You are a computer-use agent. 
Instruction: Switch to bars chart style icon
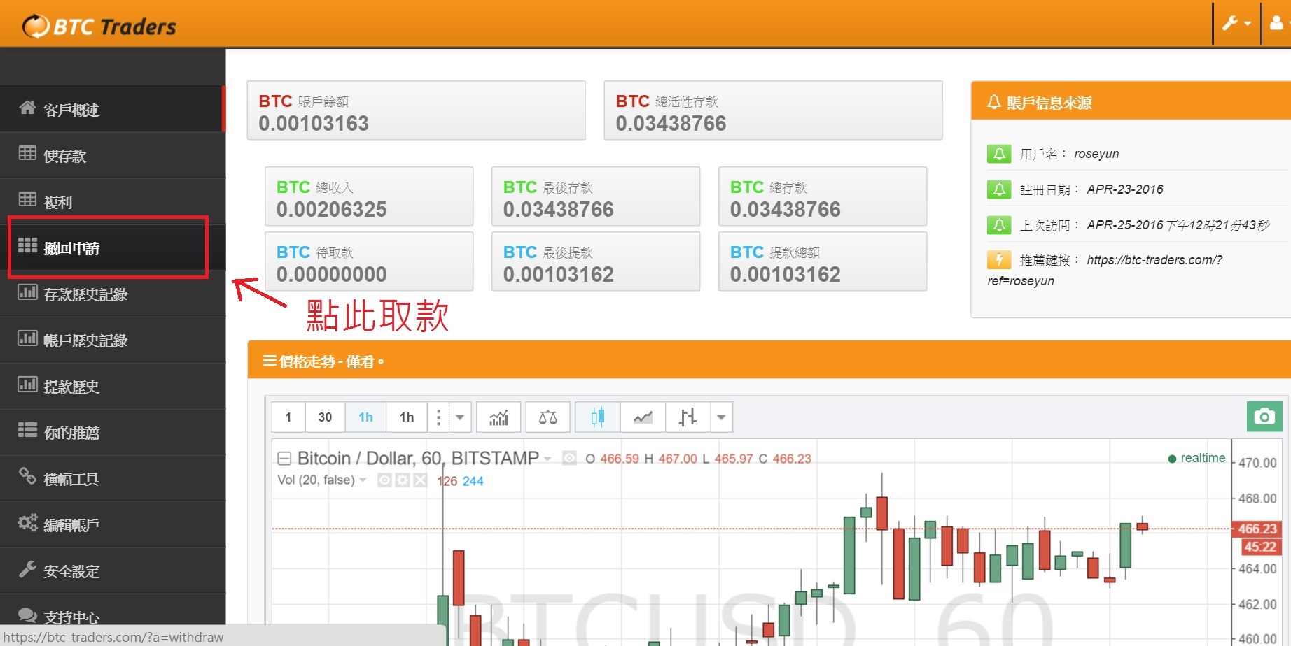click(688, 417)
